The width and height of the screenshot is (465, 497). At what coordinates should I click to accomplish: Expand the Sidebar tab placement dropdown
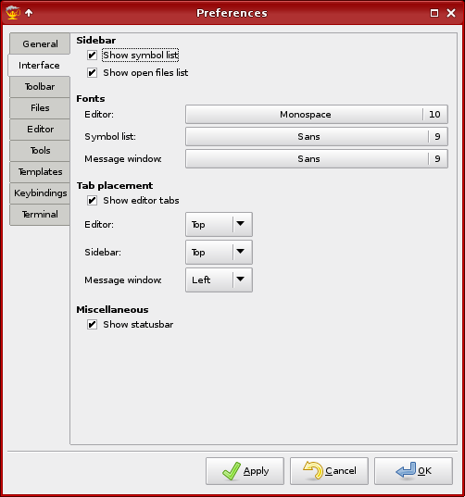click(x=219, y=253)
